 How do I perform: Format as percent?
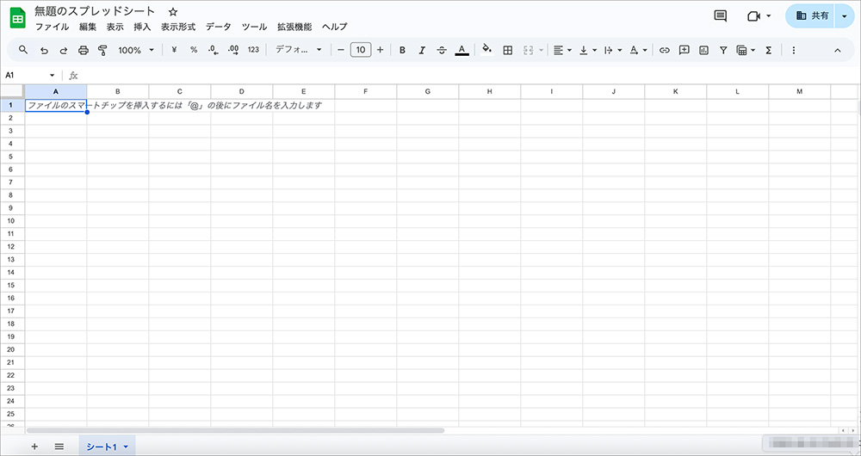[193, 50]
